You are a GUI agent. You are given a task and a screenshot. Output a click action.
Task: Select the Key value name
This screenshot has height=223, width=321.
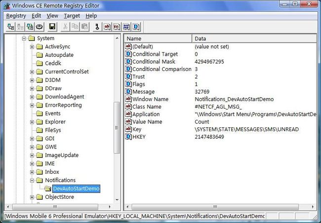pos(137,129)
